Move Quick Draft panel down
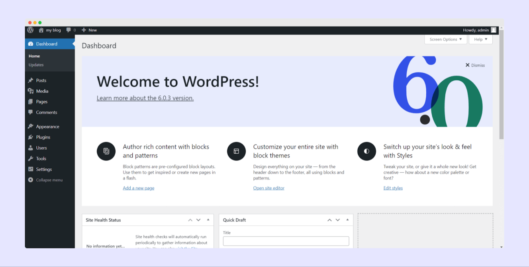The image size is (529, 267). point(338,220)
